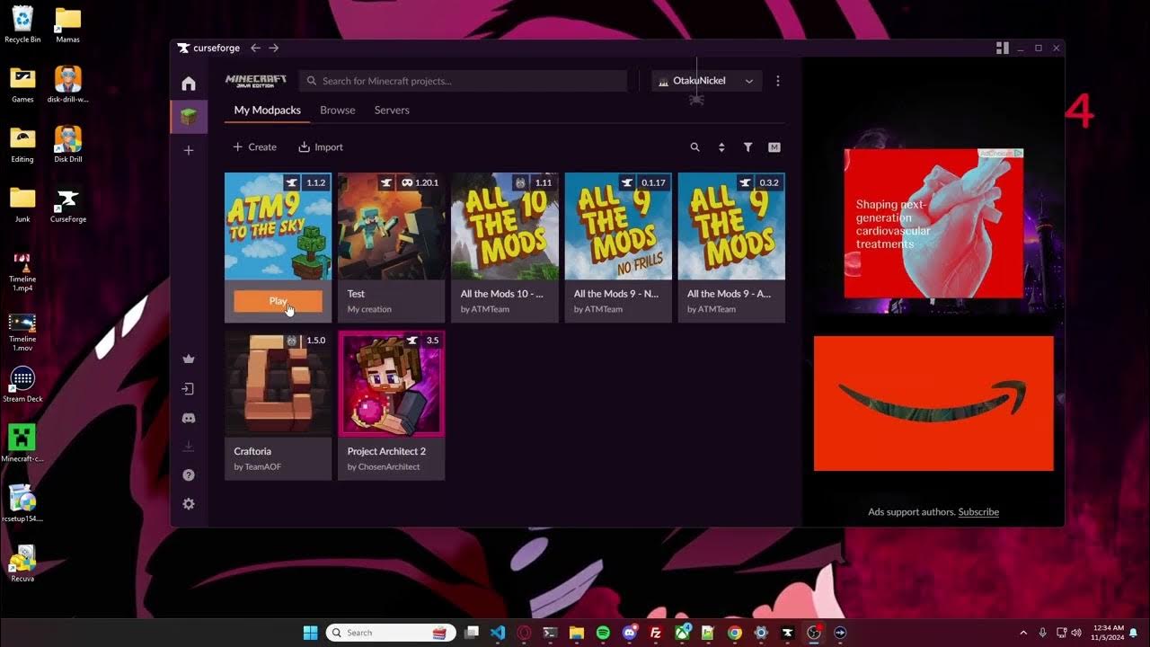
Task: Click the orange Play button
Action: (278, 301)
